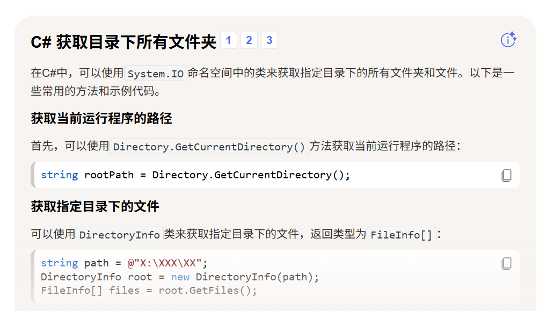Image resolution: width=539 pixels, height=311 pixels.
Task: Select the heading C# 获取目录下所有文件夹
Action: click(x=124, y=40)
